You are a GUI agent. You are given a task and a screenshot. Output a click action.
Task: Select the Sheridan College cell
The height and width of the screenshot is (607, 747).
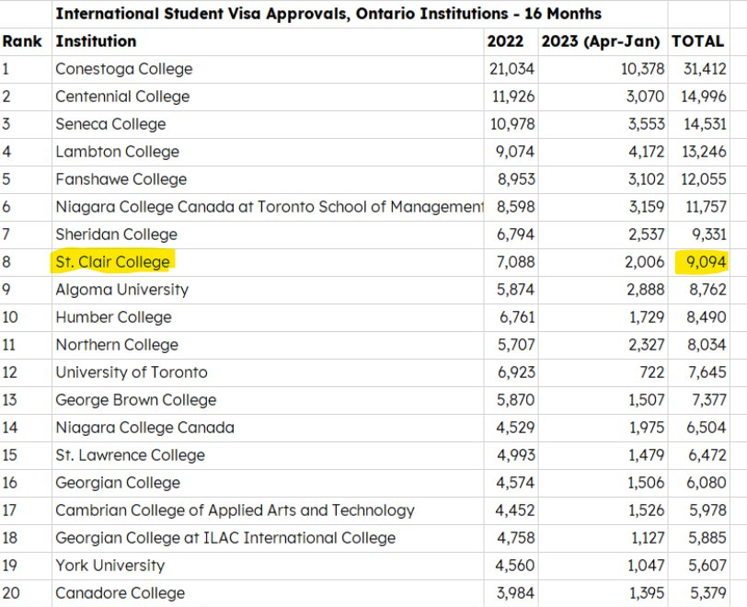[x=268, y=235]
